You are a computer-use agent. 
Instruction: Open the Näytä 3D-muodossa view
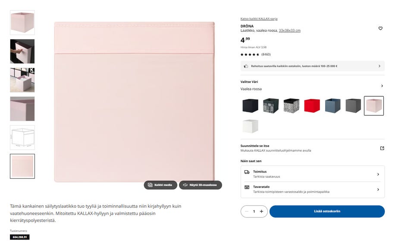click(x=201, y=185)
